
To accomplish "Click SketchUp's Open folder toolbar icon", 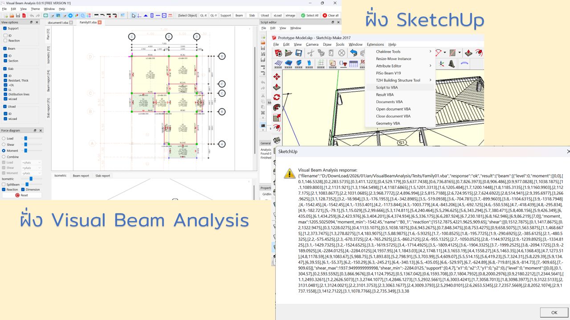I will 289,53.
